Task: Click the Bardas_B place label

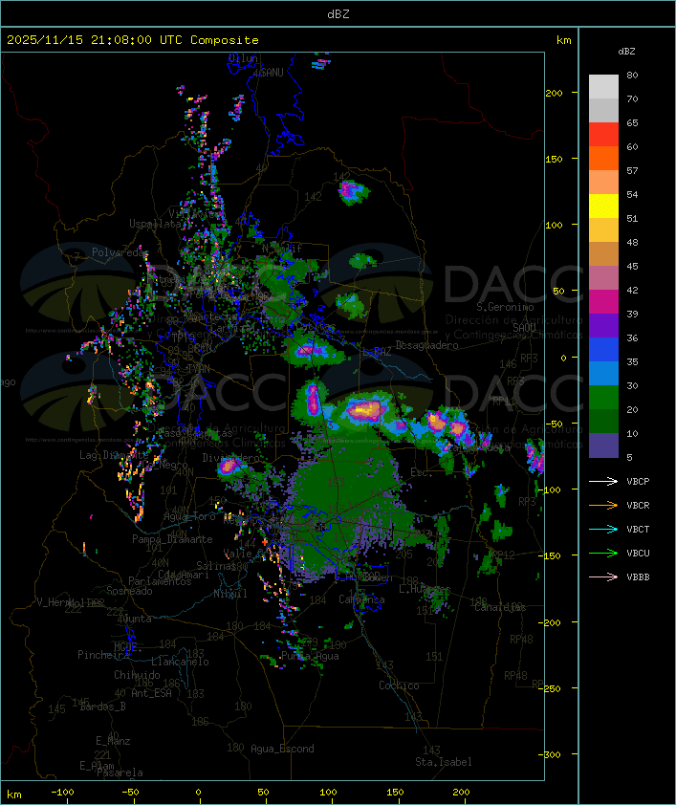Action: [102, 707]
